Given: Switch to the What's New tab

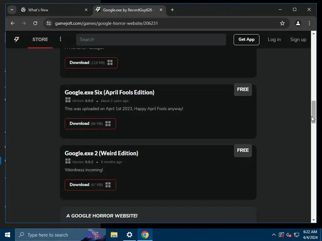Looking at the screenshot, I should click(x=54, y=10).
